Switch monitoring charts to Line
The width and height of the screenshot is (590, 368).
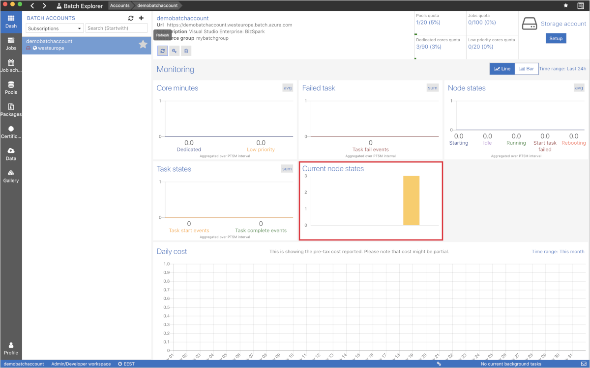502,69
